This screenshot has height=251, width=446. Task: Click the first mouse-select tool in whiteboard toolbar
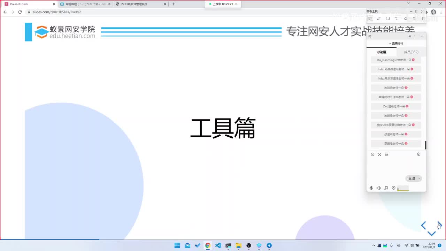pyautogui.click(x=370, y=18)
